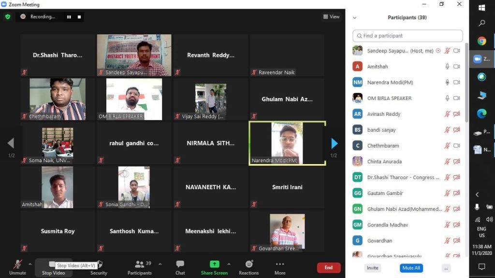This screenshot has width=495, height=278.
Task: Click the red End meeting button
Action: (x=329, y=267)
